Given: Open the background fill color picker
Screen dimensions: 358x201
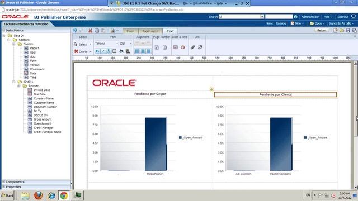Looking at the screenshot, I should (121, 51).
